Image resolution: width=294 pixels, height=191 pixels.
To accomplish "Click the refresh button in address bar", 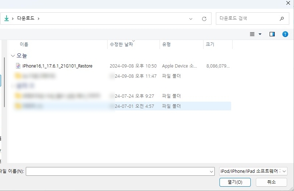I will pos(204,19).
